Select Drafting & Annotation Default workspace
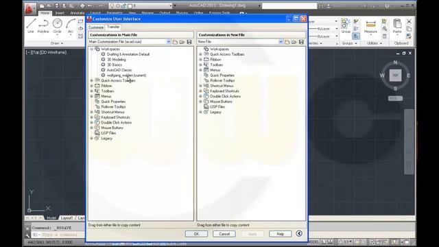Viewport: 439px width, 247px height. pyautogui.click(x=128, y=54)
